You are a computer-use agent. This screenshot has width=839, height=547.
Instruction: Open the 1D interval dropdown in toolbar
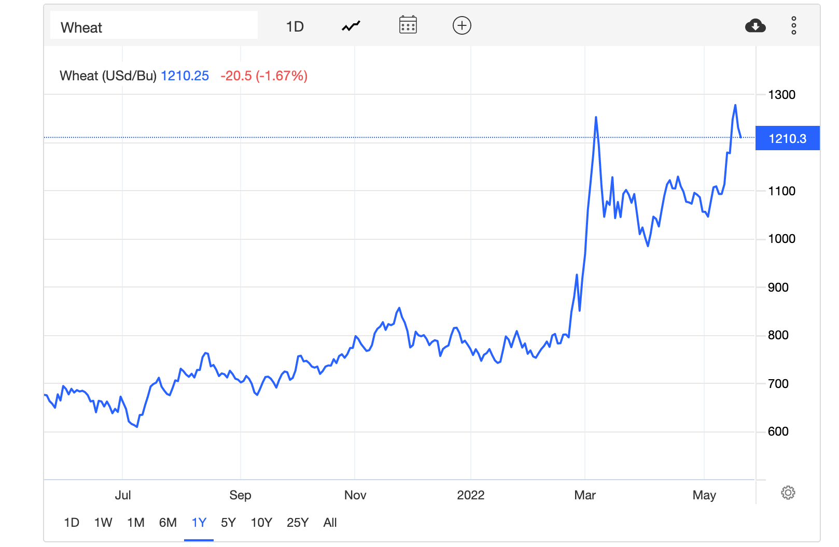coord(295,26)
